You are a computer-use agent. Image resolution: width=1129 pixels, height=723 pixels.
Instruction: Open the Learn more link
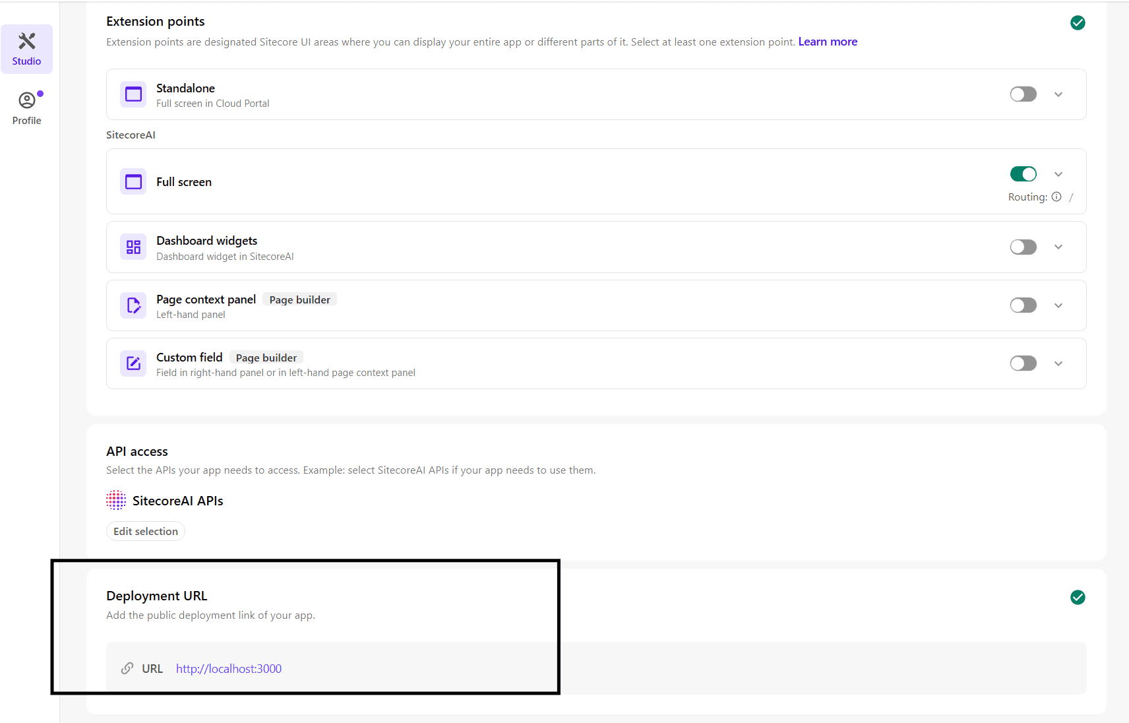pyautogui.click(x=828, y=42)
